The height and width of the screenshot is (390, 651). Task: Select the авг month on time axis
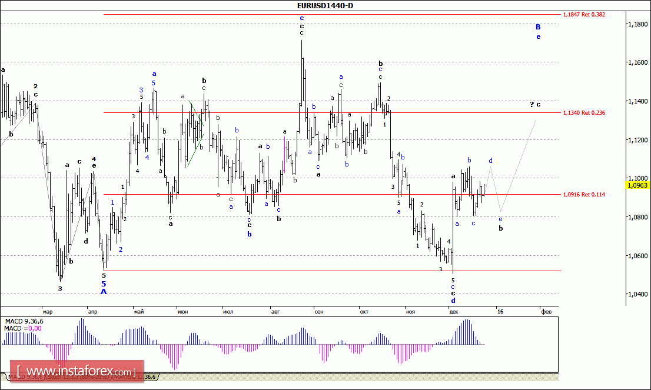pyautogui.click(x=275, y=311)
